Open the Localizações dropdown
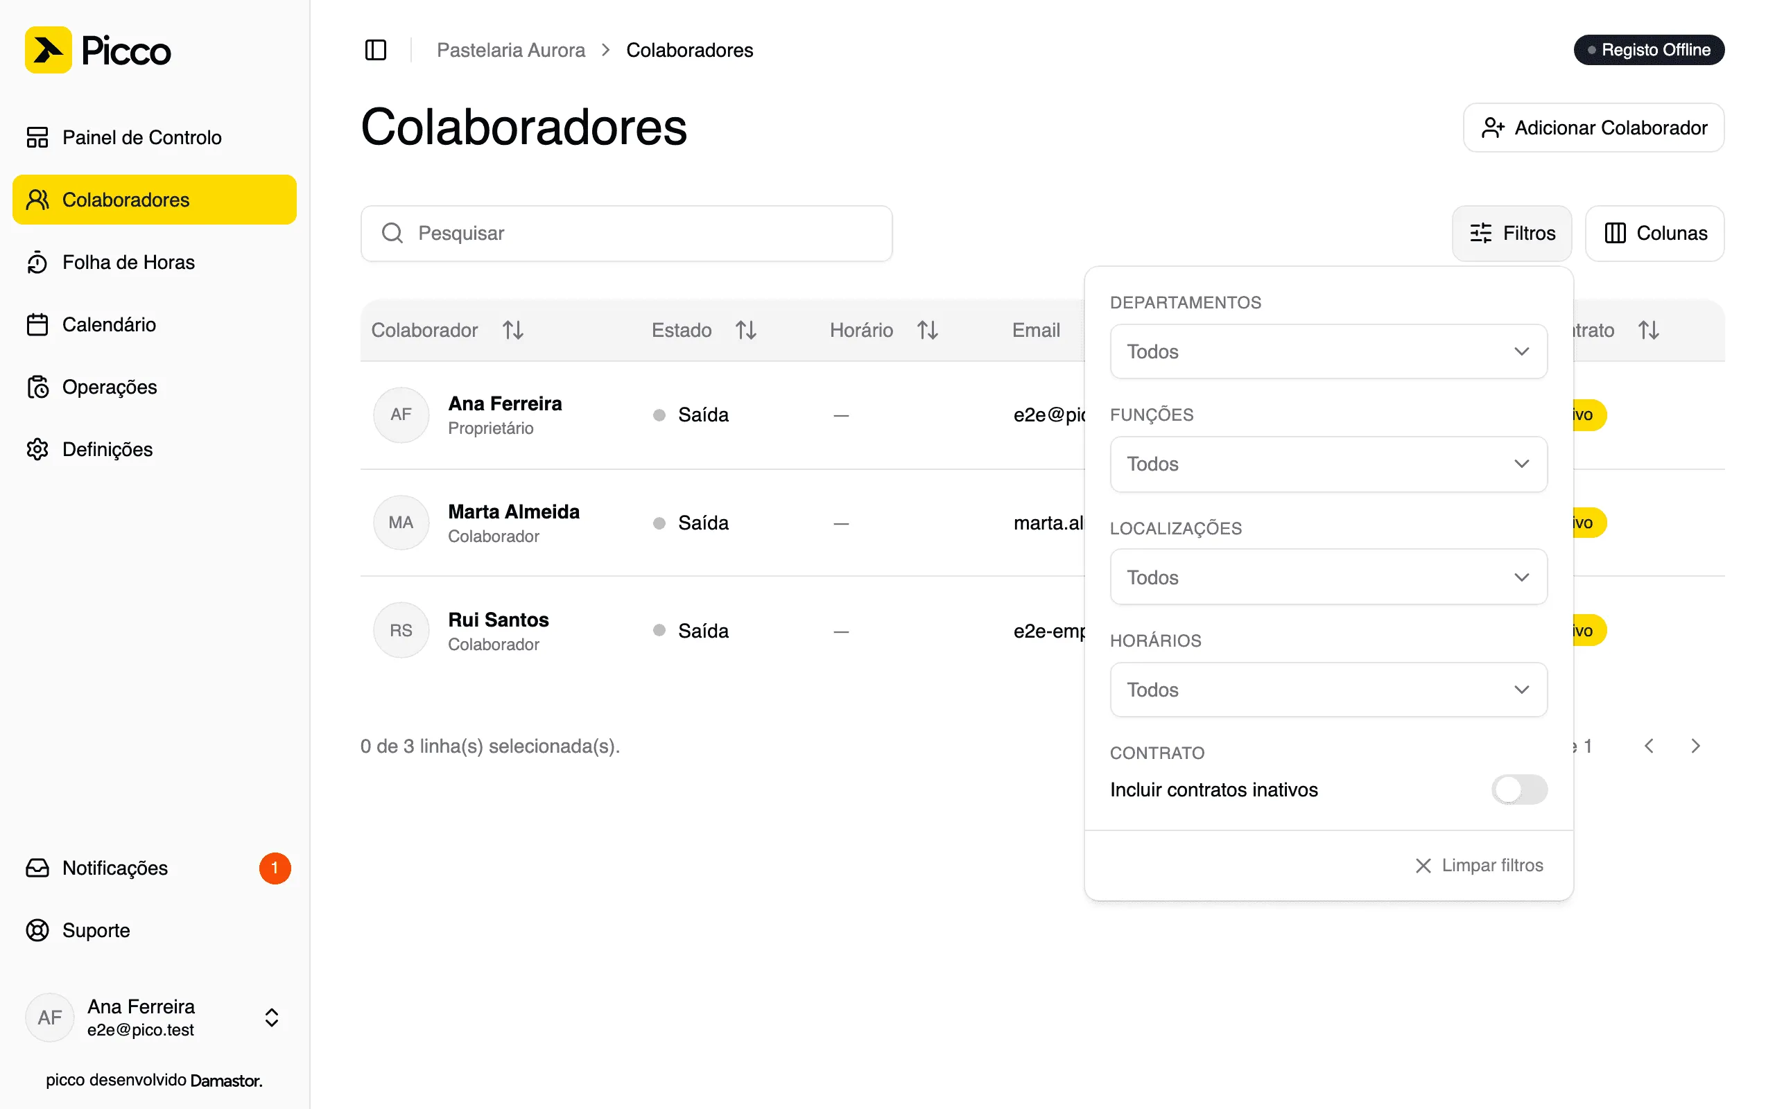1775x1109 pixels. coord(1328,577)
